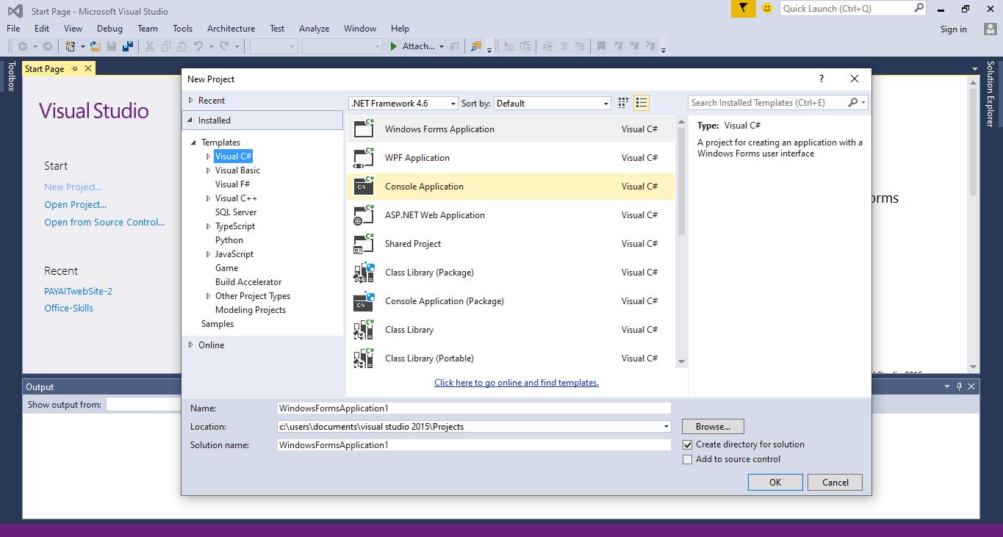Click OK to create the project

click(x=775, y=482)
